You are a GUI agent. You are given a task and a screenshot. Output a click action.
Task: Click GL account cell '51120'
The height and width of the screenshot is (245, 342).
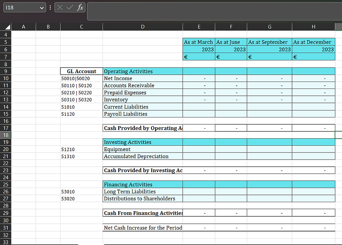[x=82, y=114]
